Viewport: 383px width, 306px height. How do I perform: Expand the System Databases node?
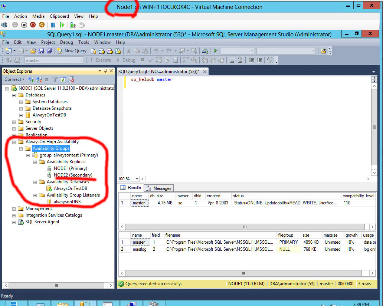(x=21, y=101)
